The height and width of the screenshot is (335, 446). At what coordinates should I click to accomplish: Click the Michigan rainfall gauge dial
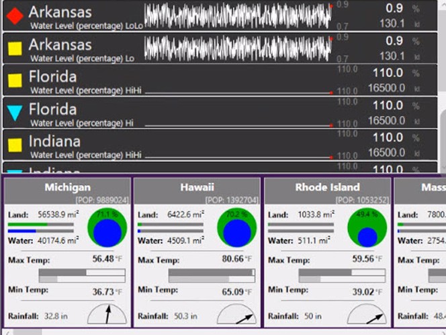pyautogui.click(x=107, y=313)
